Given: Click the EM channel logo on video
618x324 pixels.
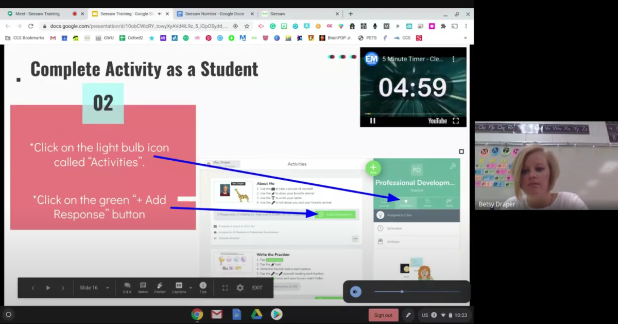Looking at the screenshot, I should click(x=371, y=59).
